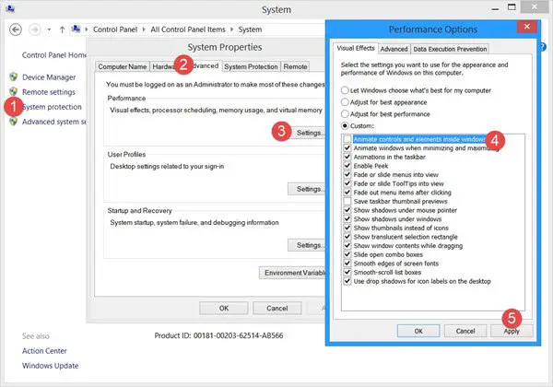Viewport: 553px width, 387px height.
Task: Open Windows Update link
Action: [50, 366]
